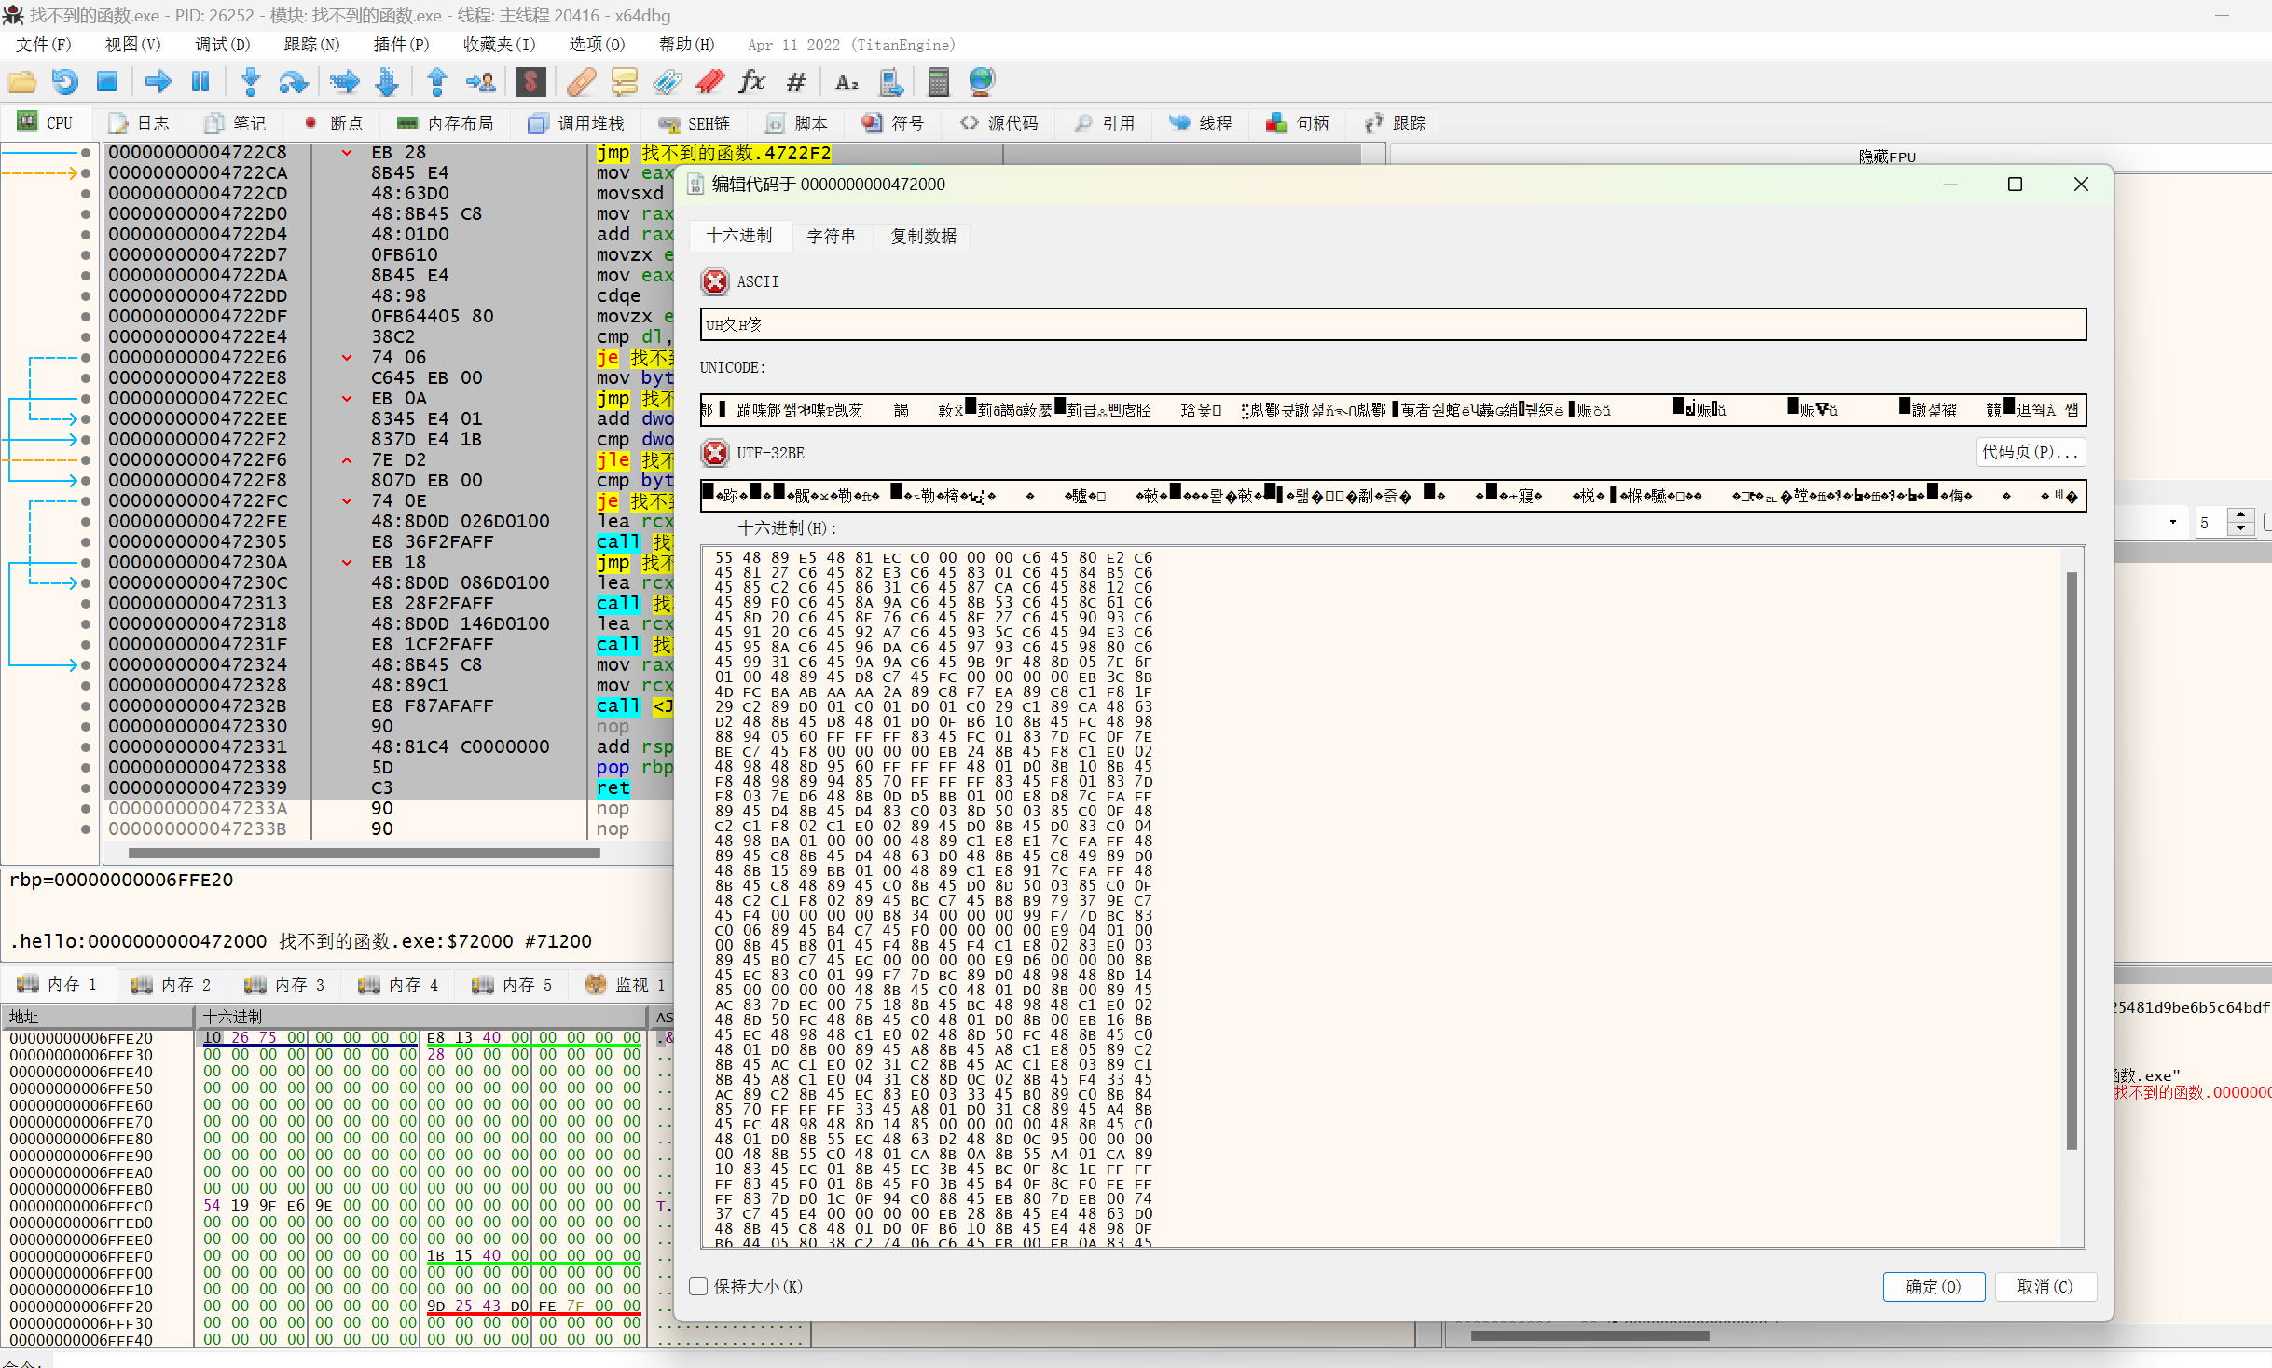Restart the debuggee with the restart icon
The image size is (2272, 1368).
click(x=64, y=82)
